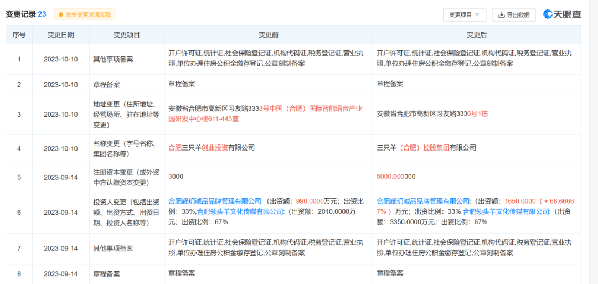Viewport: 598px width, 284px height.
Task: Click the record count 23
Action: 42,14
